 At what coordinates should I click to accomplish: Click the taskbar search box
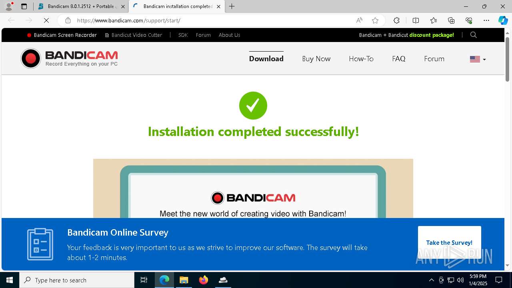tap(77, 280)
